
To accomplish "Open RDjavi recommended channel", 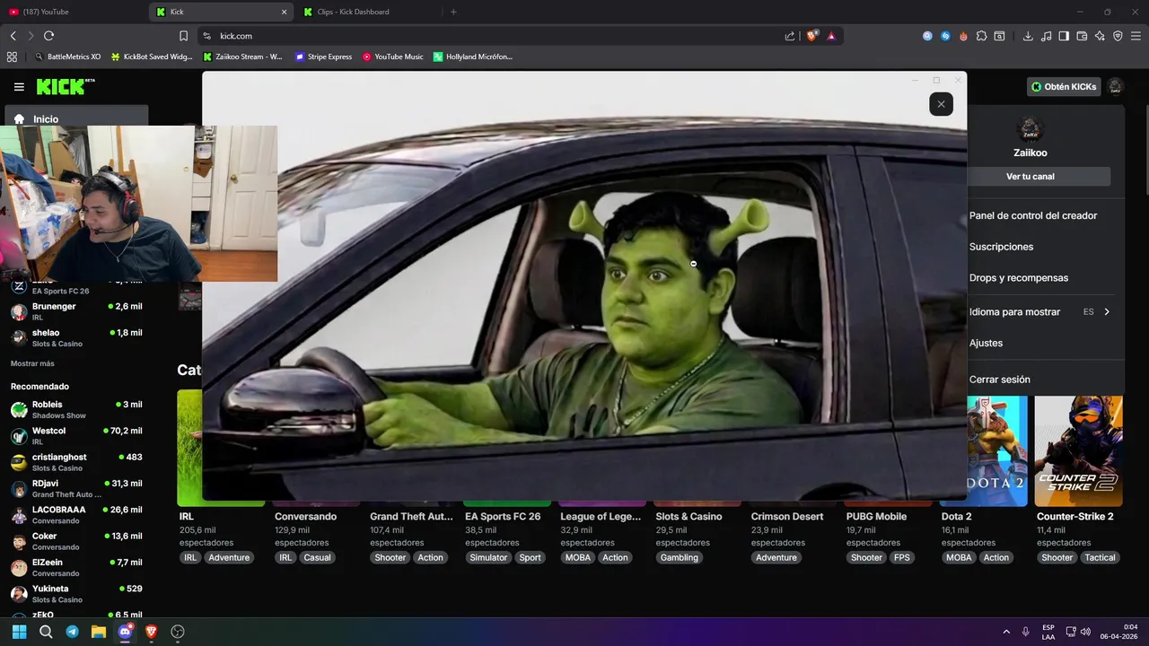I will pos(76,488).
